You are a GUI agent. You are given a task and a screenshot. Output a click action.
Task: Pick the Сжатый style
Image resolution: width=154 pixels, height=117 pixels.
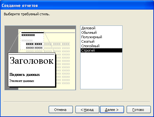[x=101, y=41]
